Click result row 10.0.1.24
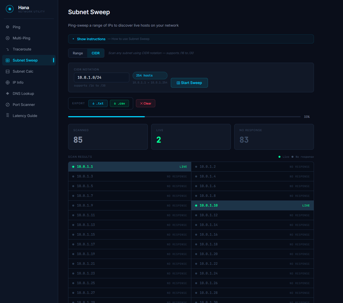The image size is (343, 303). [x=252, y=273]
